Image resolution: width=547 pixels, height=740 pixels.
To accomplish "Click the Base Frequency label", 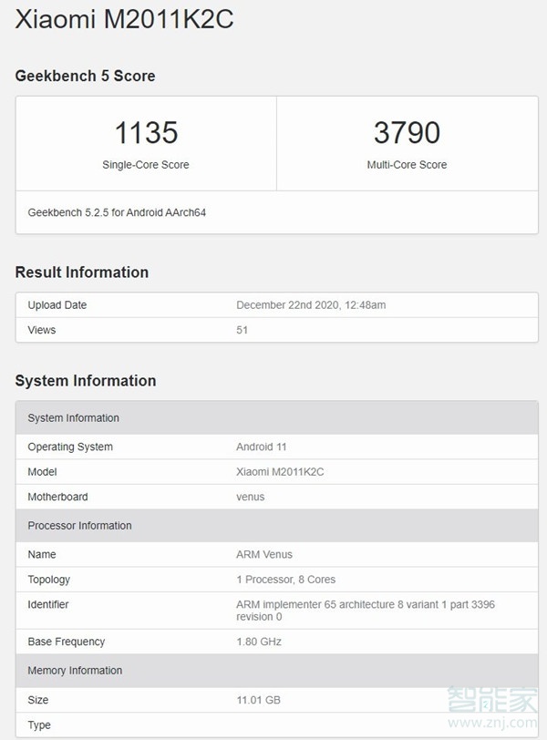I will pyautogui.click(x=66, y=642).
